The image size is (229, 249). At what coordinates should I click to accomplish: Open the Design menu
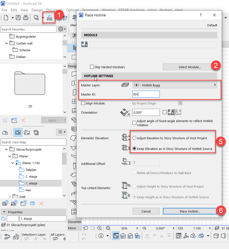point(37,10)
